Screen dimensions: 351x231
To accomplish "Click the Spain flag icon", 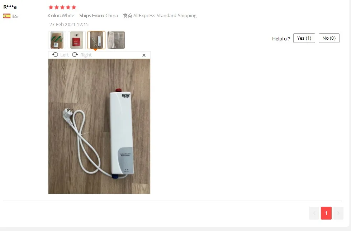I will (x=7, y=16).
